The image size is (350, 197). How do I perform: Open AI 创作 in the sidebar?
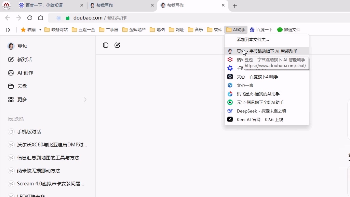coord(48,73)
